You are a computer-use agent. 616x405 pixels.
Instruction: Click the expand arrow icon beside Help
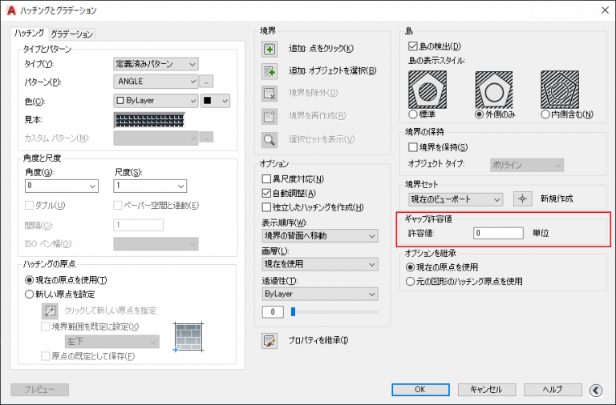[x=595, y=390]
